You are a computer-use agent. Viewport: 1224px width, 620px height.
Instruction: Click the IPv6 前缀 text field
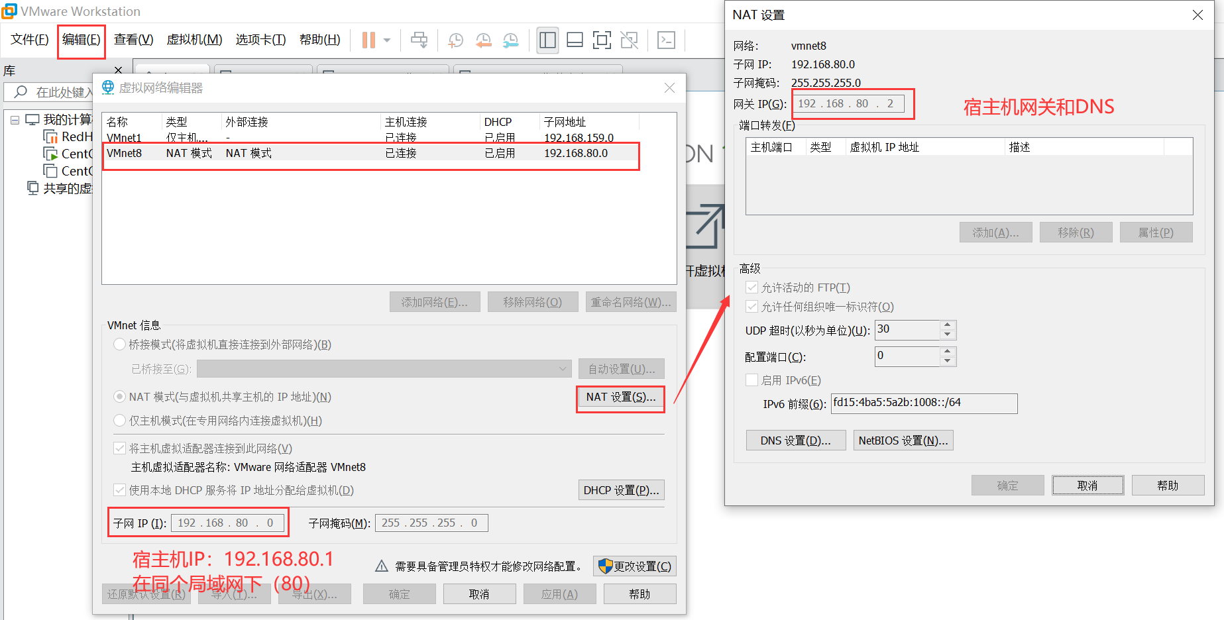pyautogui.click(x=924, y=403)
